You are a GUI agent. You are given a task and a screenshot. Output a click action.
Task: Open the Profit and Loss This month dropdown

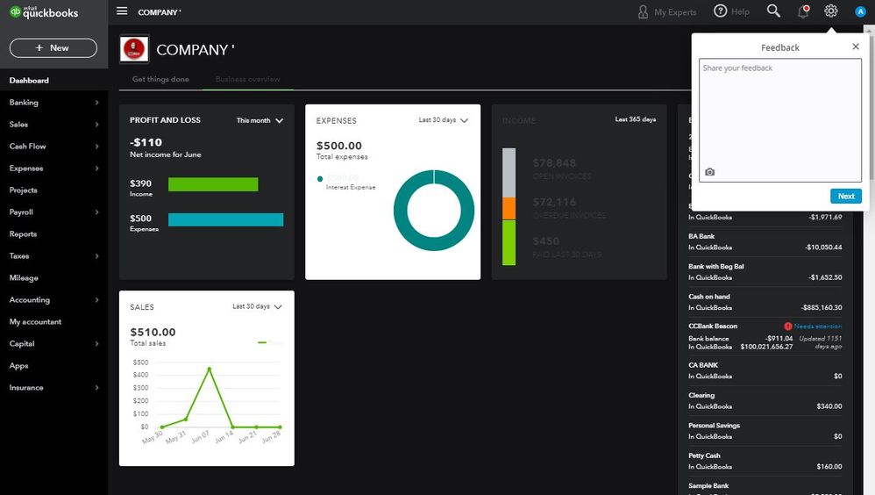click(260, 120)
